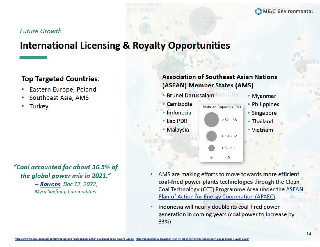
Task: Click the Eastern Europe, Poland bullet
Action: tap(63, 89)
